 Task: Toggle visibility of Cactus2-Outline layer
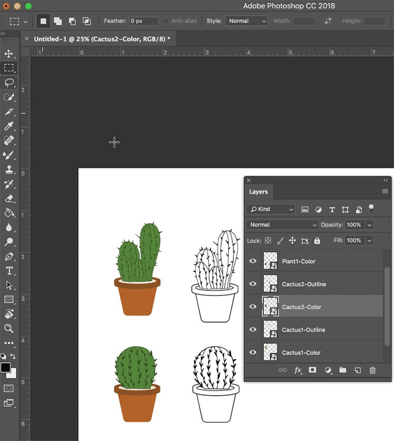click(x=253, y=284)
